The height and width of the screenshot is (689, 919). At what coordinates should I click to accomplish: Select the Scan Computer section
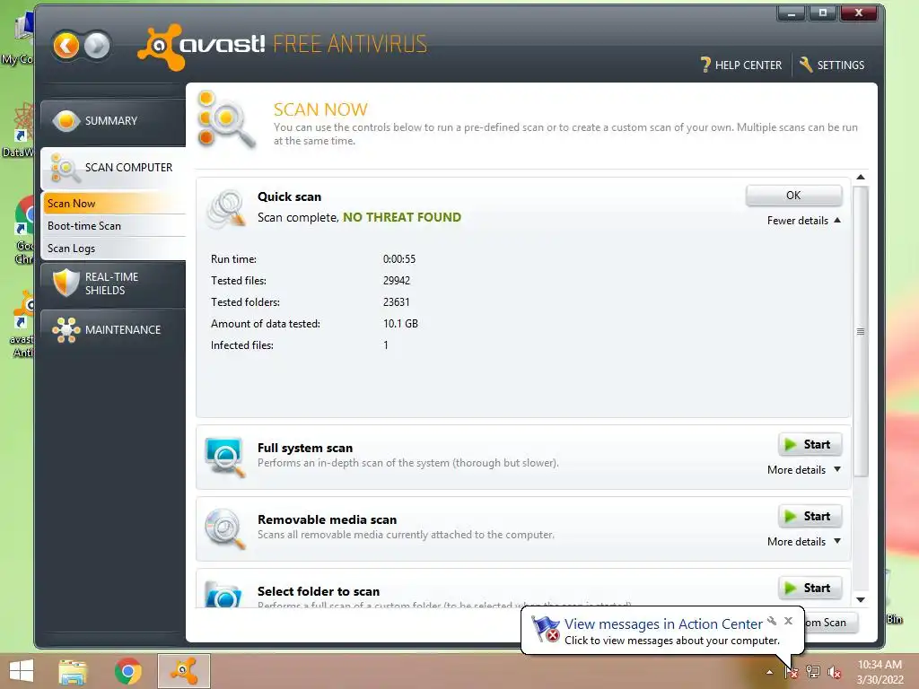click(113, 168)
